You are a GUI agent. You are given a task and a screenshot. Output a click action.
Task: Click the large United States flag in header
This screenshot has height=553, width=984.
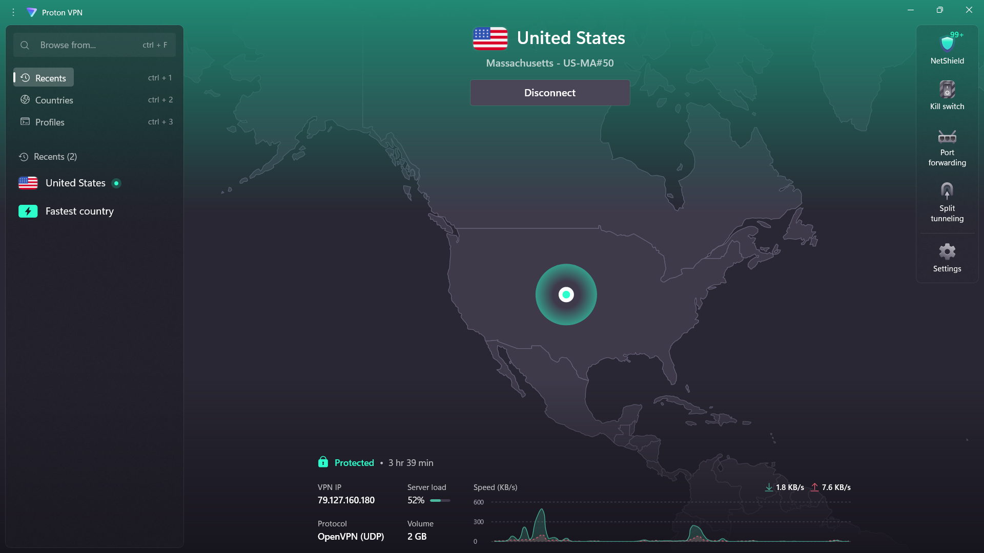(490, 38)
